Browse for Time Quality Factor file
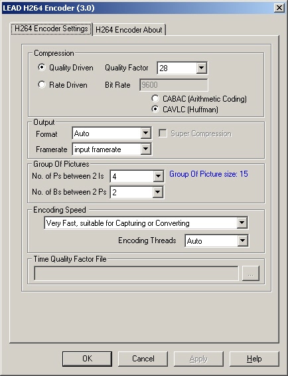Image resolution: width=288 pixels, height=376 pixels. coord(251,273)
